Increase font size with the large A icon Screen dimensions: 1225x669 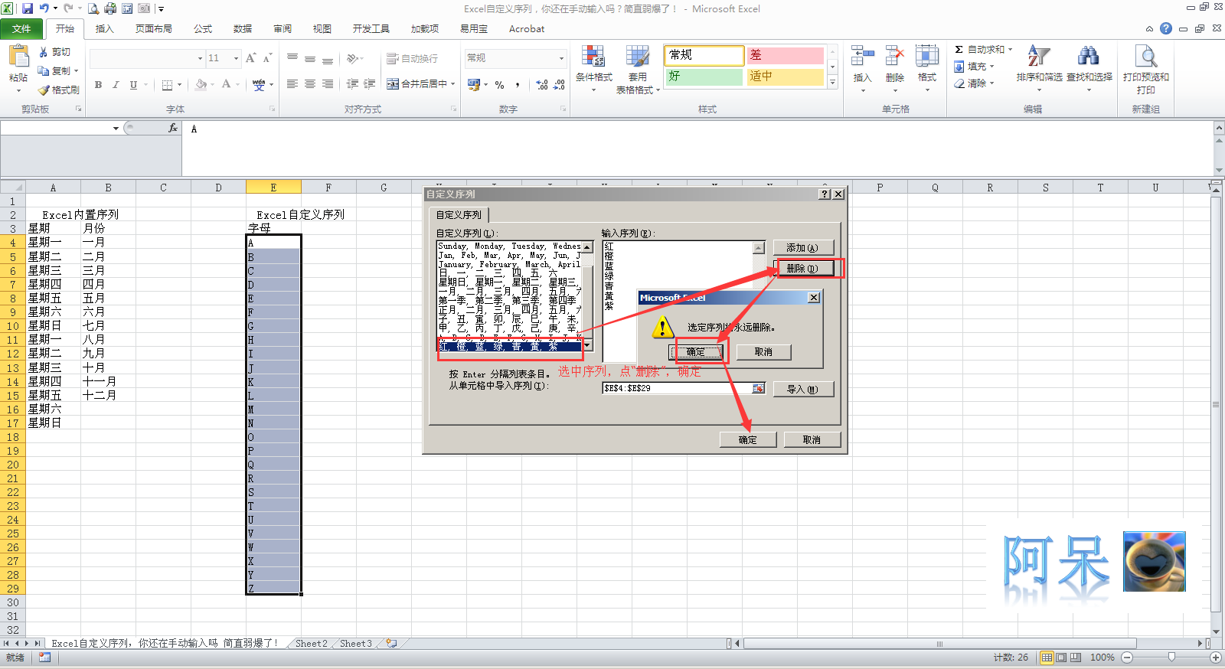click(250, 58)
